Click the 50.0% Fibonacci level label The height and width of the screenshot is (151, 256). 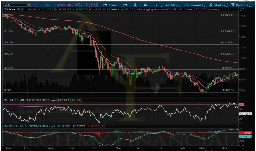(9, 42)
